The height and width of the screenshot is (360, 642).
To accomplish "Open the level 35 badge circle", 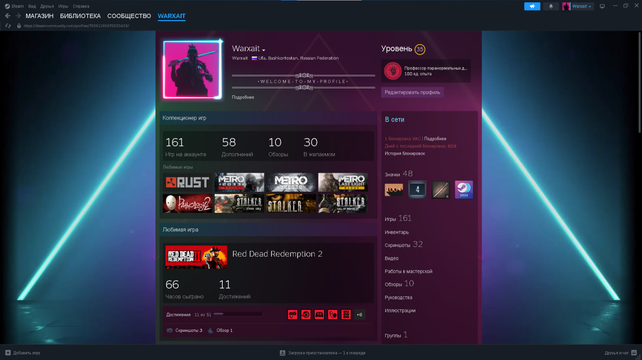I will 420,49.
